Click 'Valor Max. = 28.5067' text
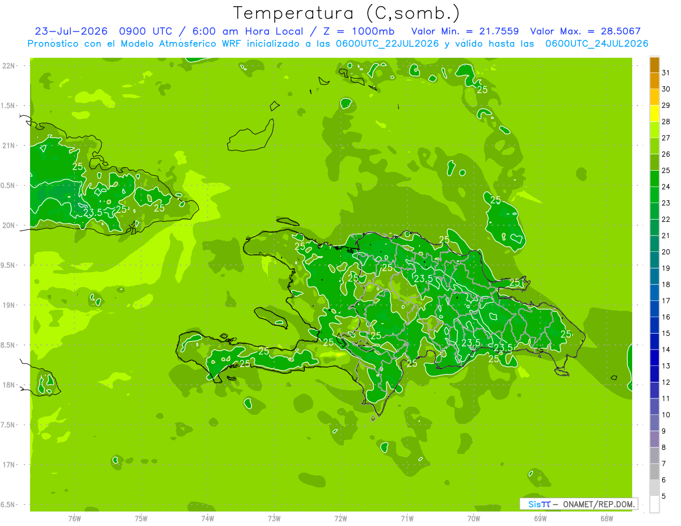 click(x=585, y=31)
